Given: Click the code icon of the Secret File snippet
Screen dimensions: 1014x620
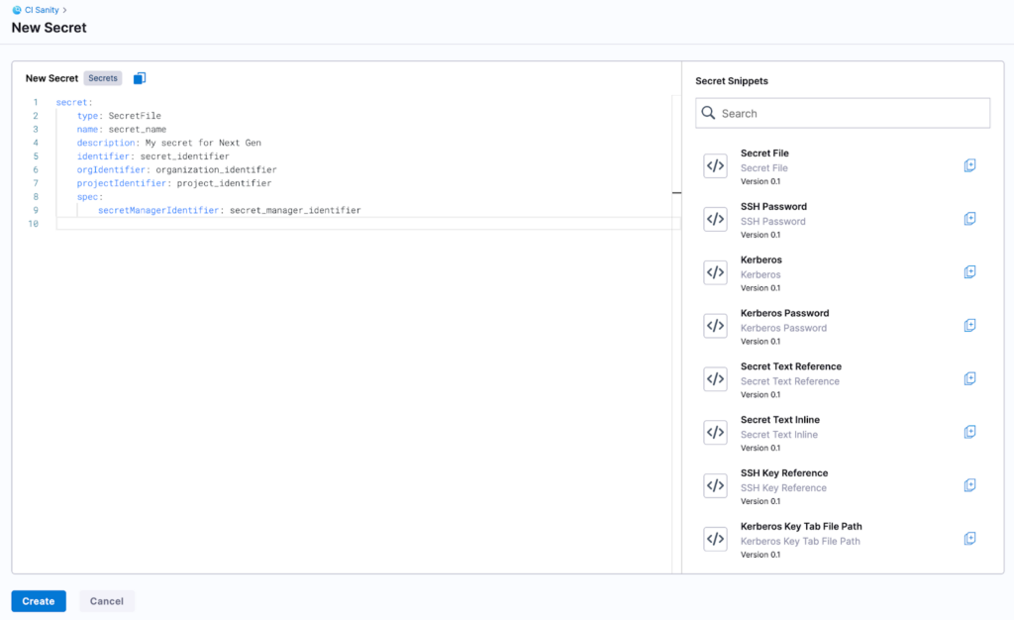Looking at the screenshot, I should [x=715, y=166].
